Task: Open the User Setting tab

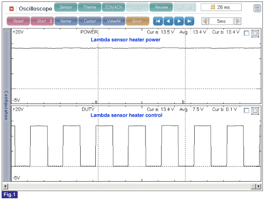Action: (185, 8)
